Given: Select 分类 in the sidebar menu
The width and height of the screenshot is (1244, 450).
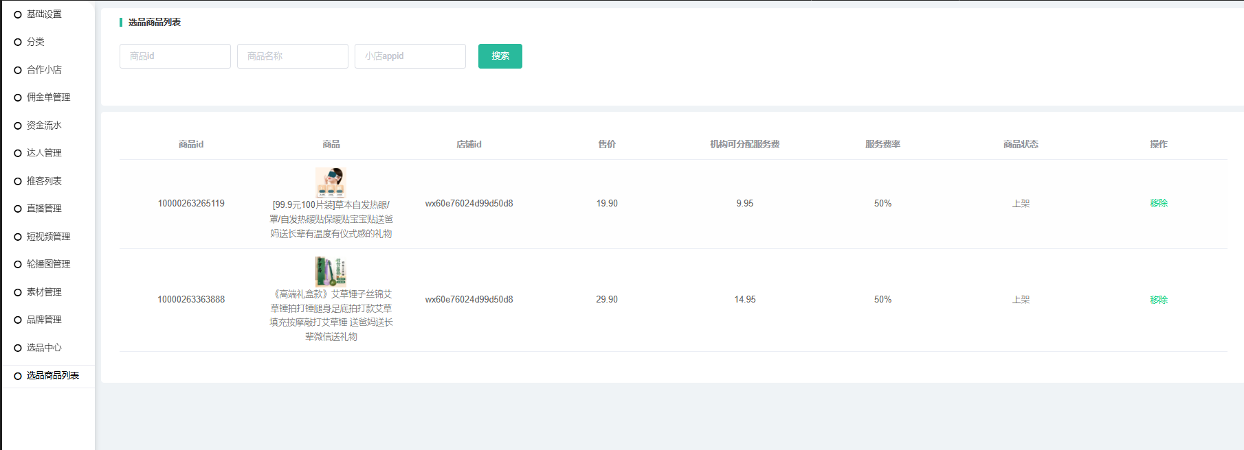Looking at the screenshot, I should (x=36, y=42).
